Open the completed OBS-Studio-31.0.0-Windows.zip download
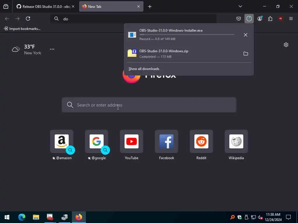 (182, 53)
